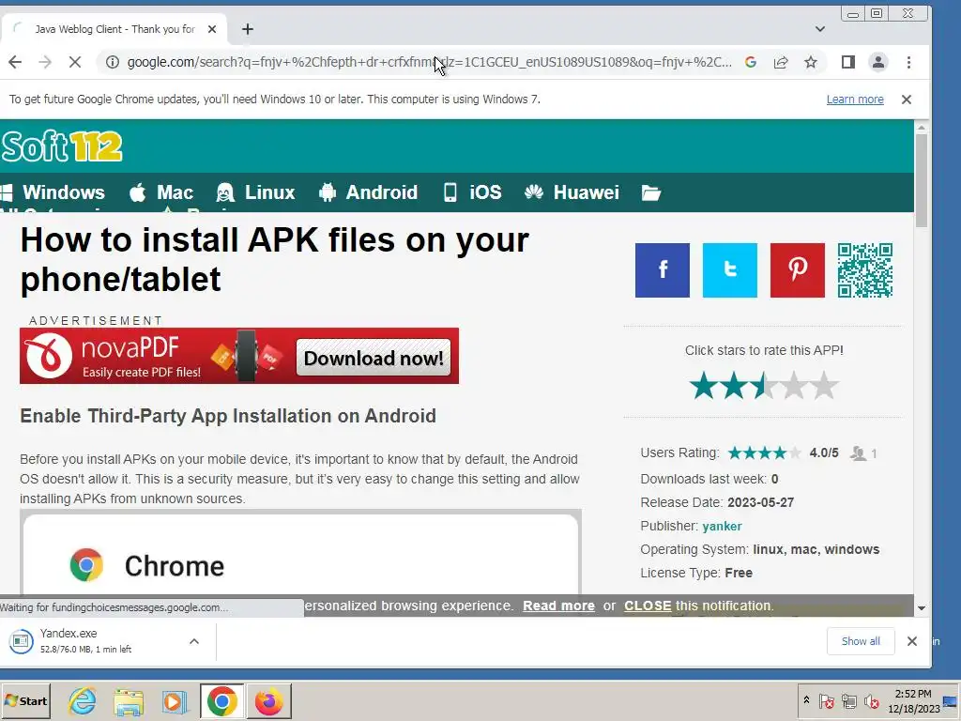Screen dimensions: 961x721
Task: Click the address bar URL
Action: point(429,62)
